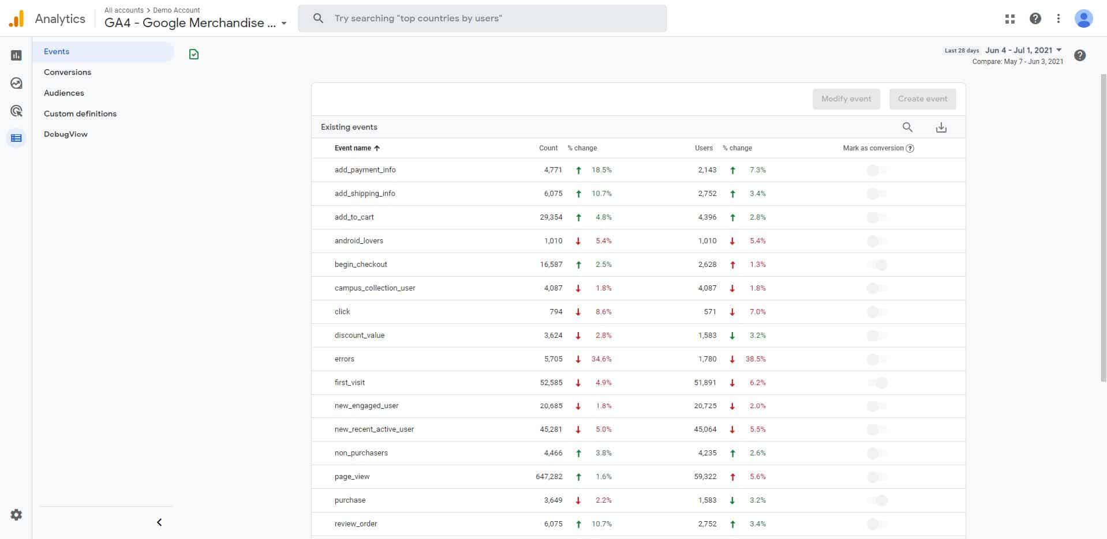Click the campus_collection_user event name
Screen dimensions: 1107x539
click(x=375, y=288)
